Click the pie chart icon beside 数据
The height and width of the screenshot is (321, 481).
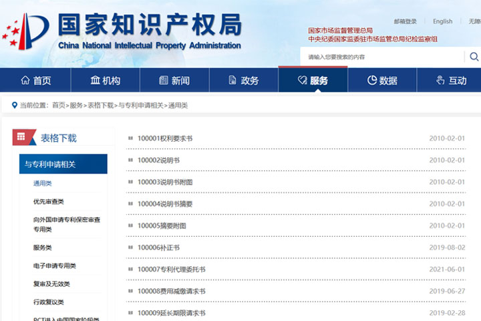(372, 80)
